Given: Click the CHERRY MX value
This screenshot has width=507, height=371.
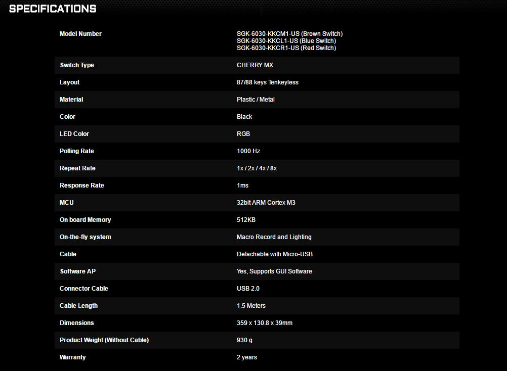Looking at the screenshot, I should (255, 65).
